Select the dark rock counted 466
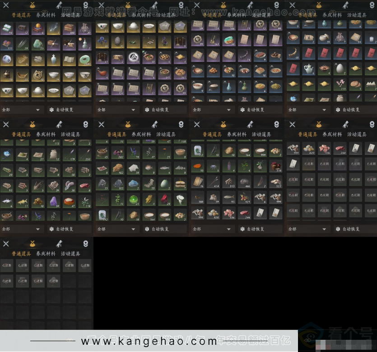The width and height of the screenshot is (377, 352). (245, 181)
